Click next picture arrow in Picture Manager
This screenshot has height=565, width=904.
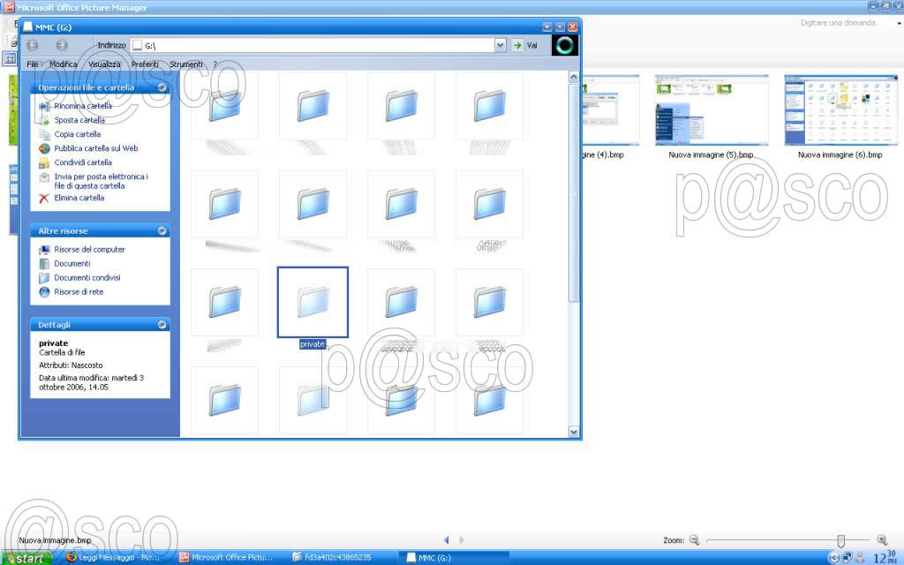(461, 540)
